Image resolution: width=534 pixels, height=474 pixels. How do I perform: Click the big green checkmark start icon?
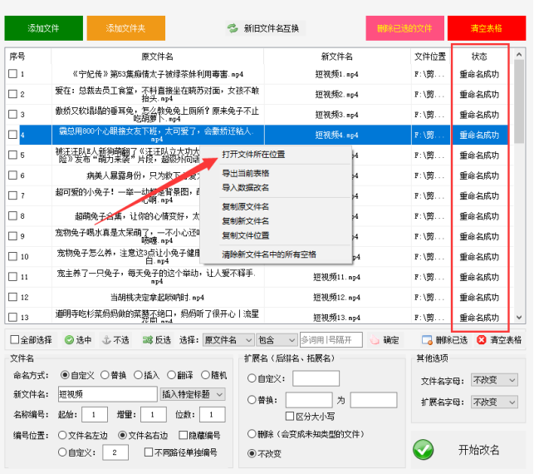tap(424, 450)
